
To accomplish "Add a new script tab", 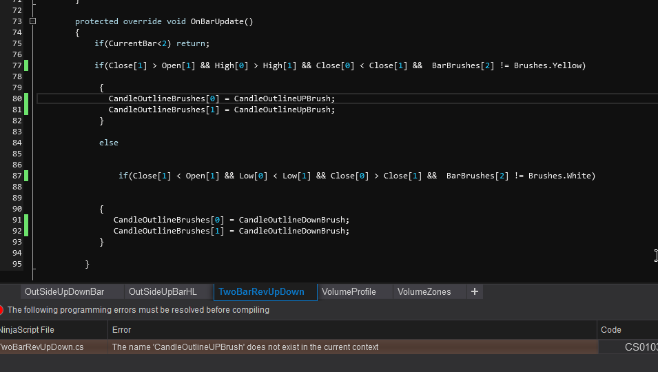I will tap(474, 291).
